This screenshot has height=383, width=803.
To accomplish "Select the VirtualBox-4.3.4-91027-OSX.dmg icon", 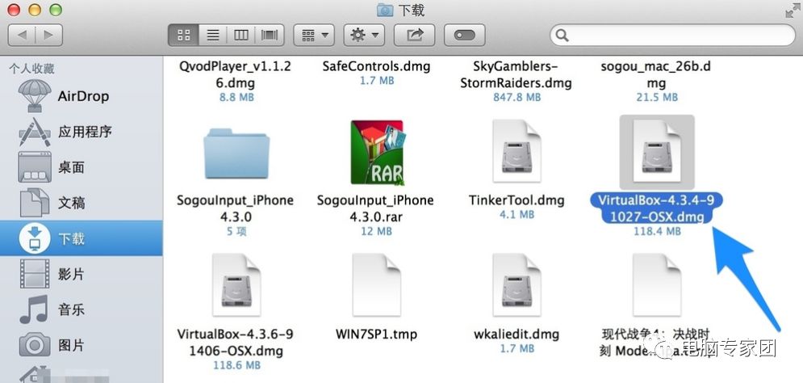I will pyautogui.click(x=657, y=152).
